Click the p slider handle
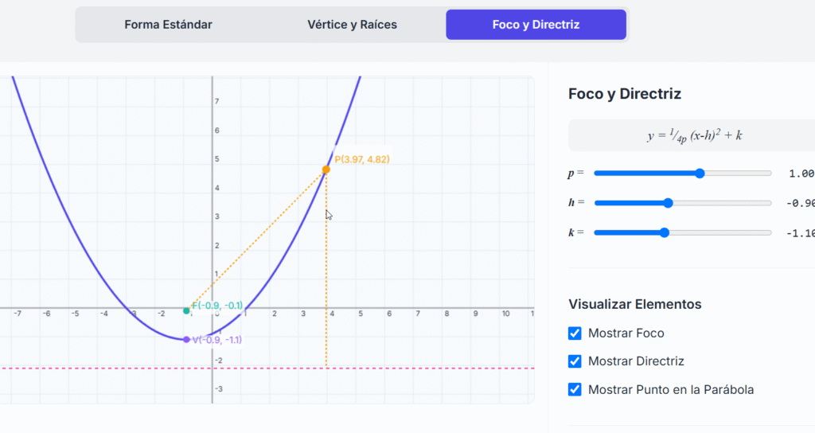 pyautogui.click(x=700, y=173)
